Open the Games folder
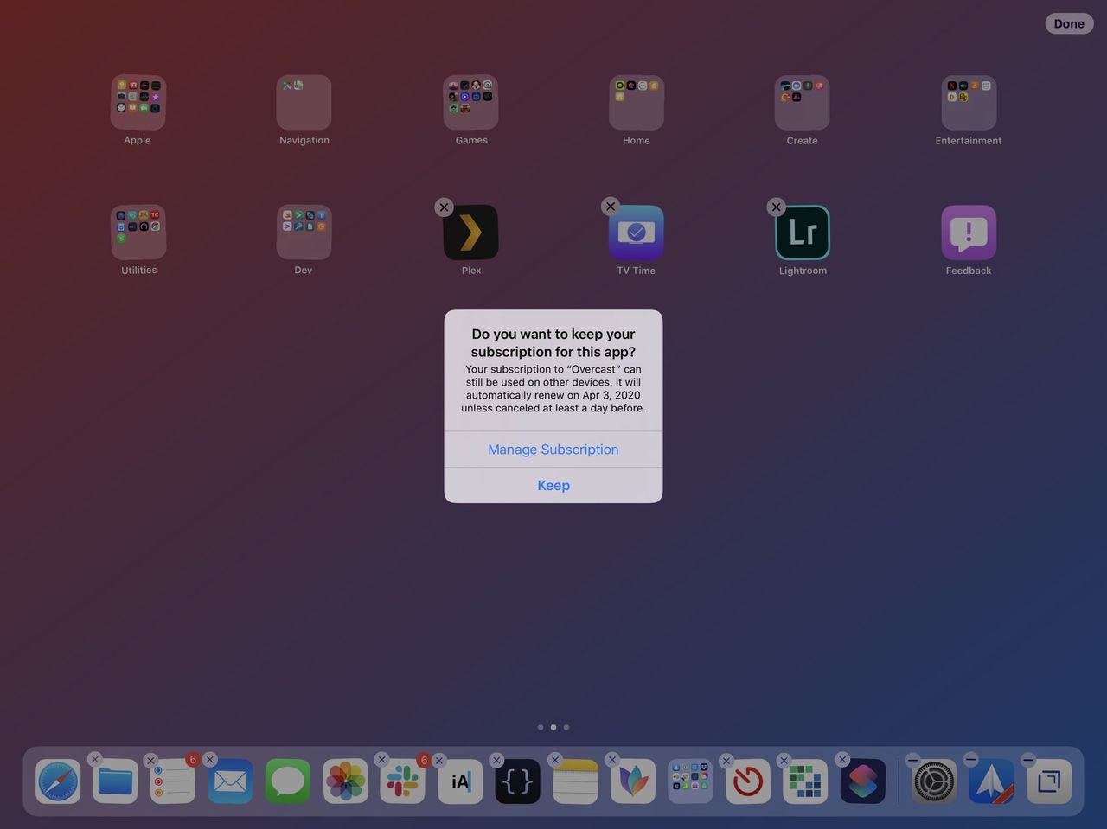1107x829 pixels. tap(470, 101)
